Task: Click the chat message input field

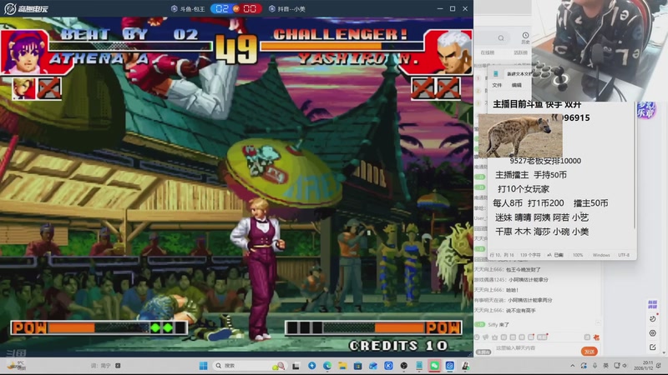Action: pos(538,347)
